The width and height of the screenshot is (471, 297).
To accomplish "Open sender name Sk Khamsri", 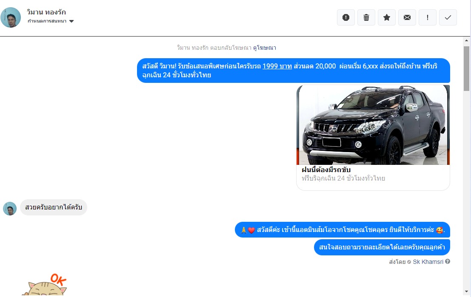I will pos(428,262).
